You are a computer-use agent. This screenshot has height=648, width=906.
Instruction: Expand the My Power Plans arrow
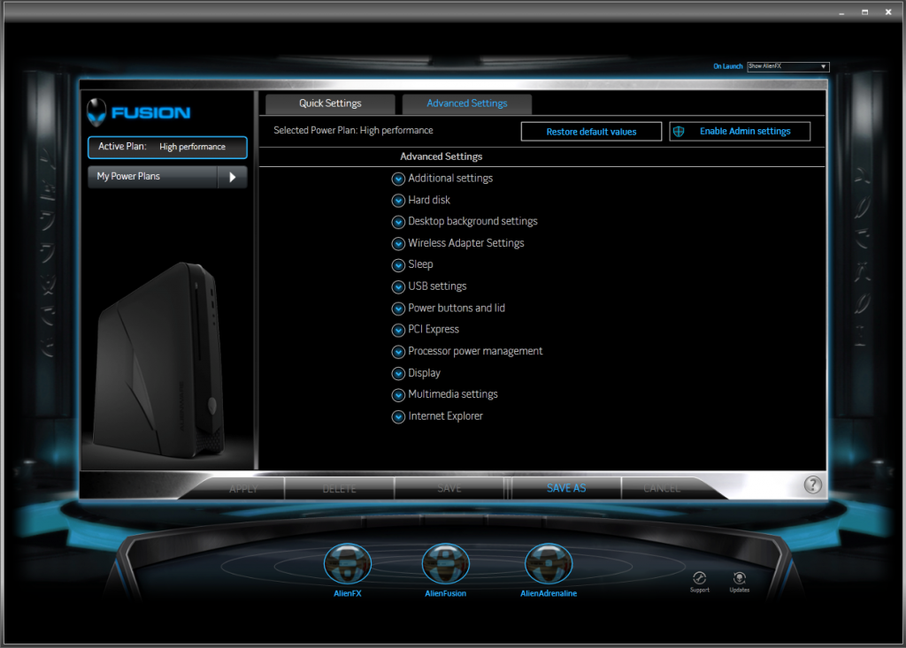coord(232,177)
